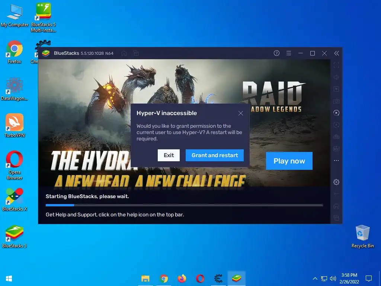Click the "Starting BlueStacks, please wait." text

87,196
